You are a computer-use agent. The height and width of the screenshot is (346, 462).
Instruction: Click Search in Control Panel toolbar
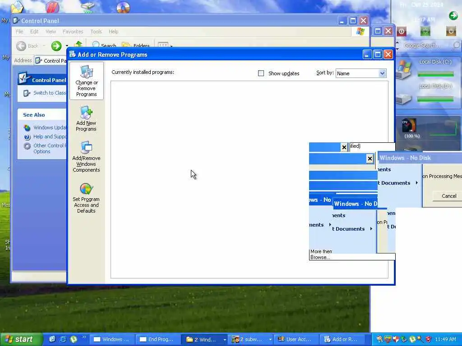point(104,46)
